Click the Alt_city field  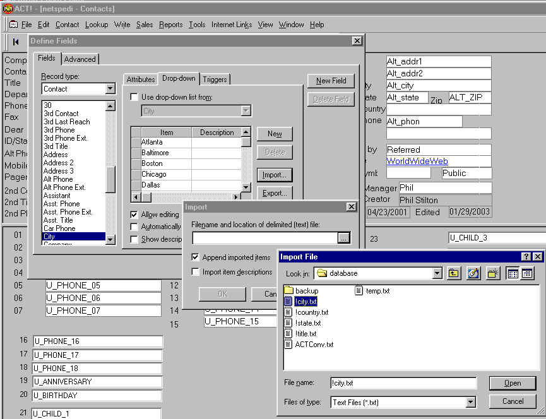(x=439, y=86)
